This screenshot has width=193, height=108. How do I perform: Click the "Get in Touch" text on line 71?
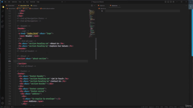pyautogui.click(x=58, y=79)
